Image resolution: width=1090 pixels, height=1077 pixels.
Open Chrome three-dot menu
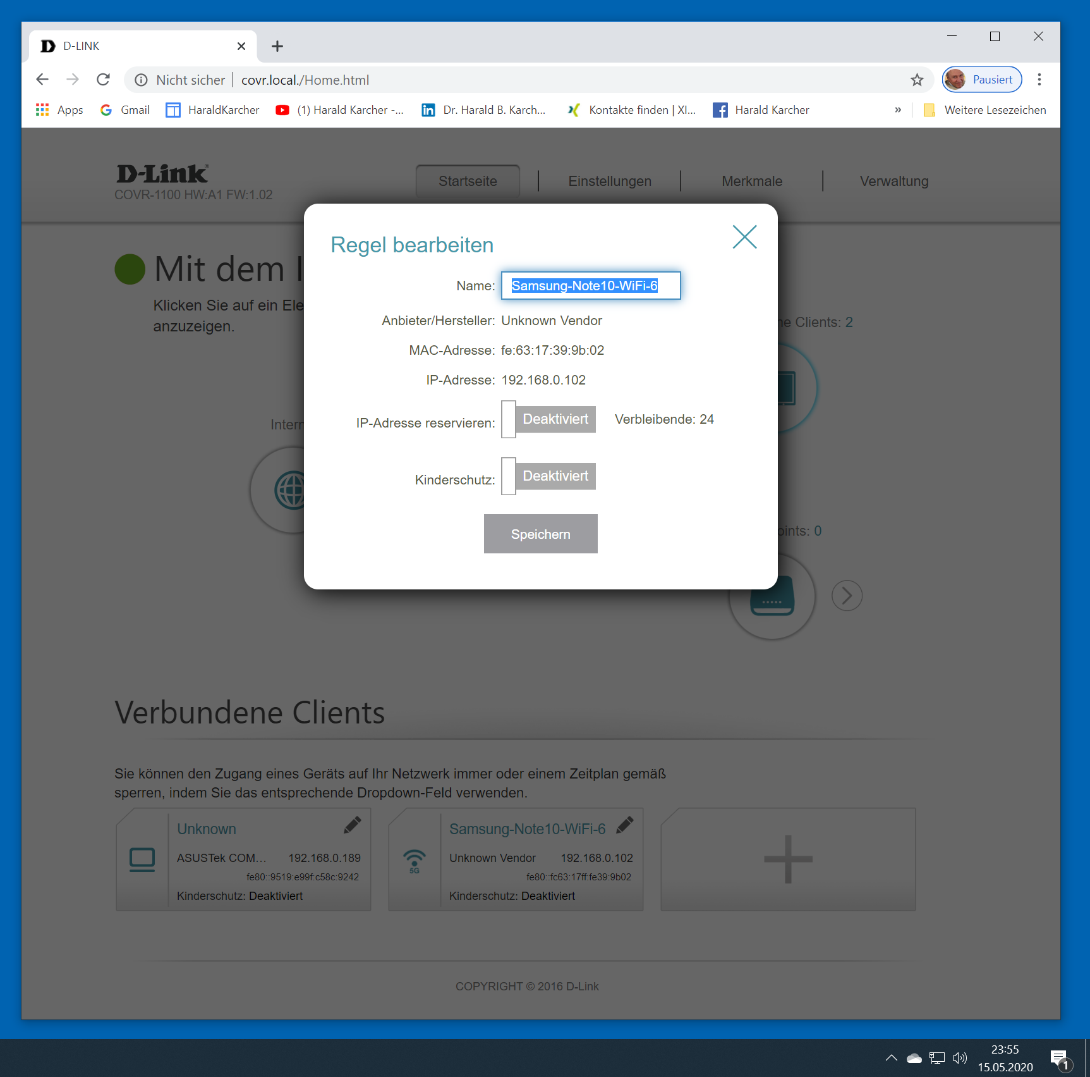(1039, 80)
